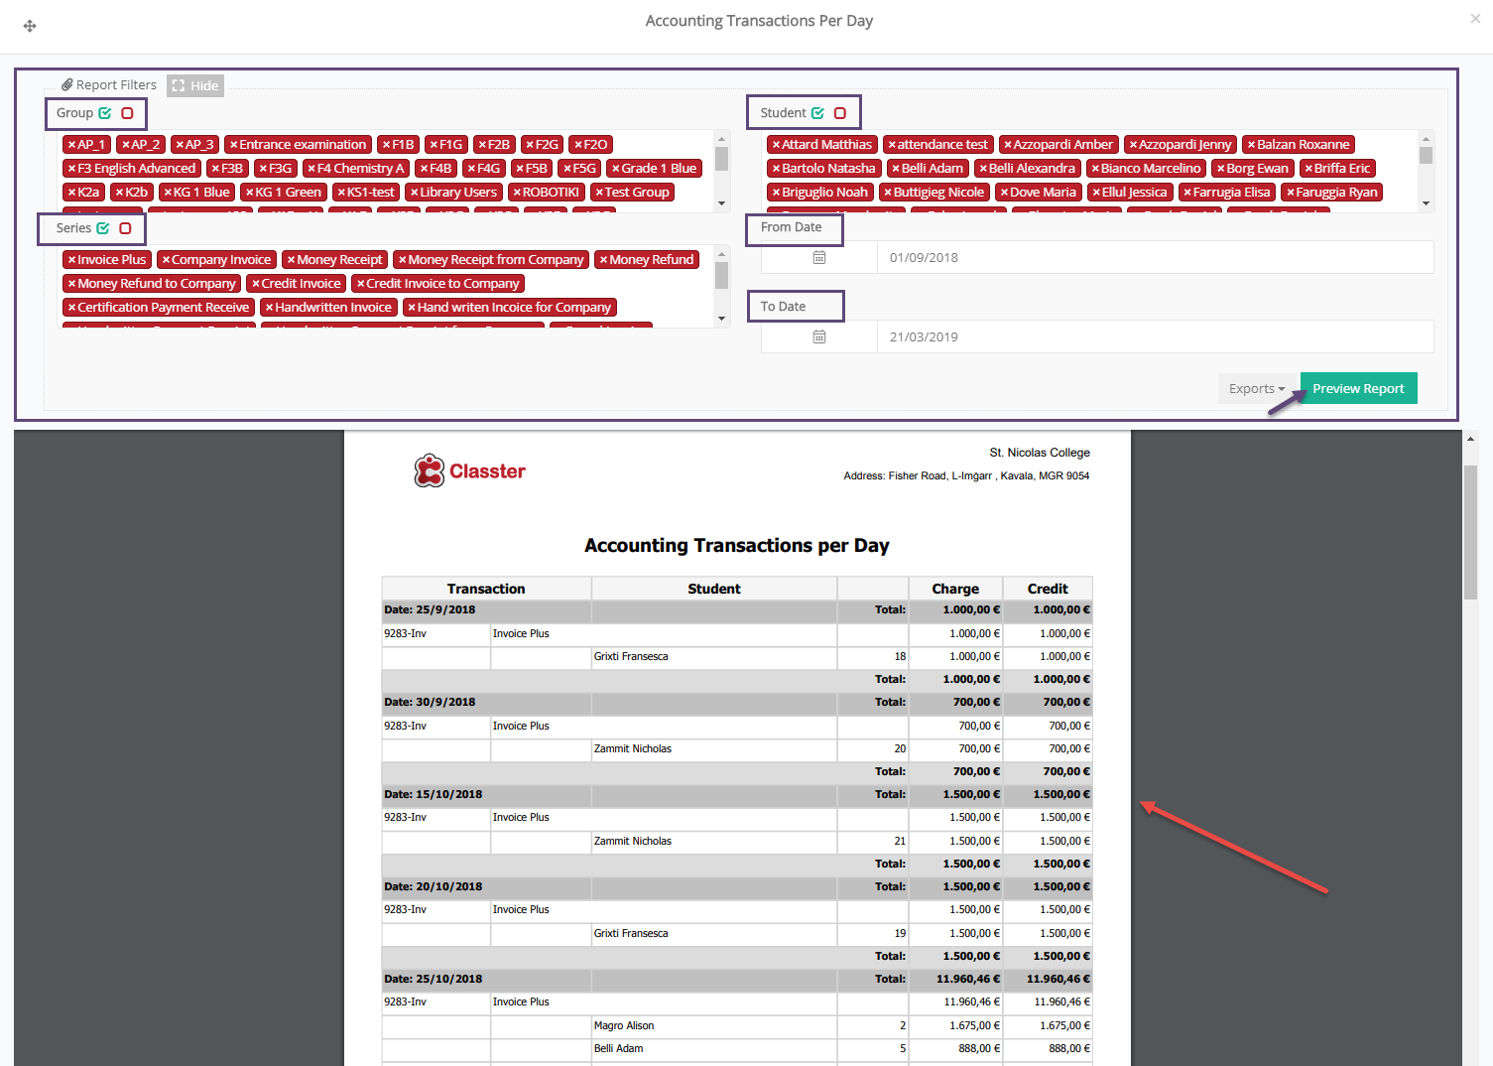Remove the AP_2 group tag
Screen dimensions: 1493x1066
[126, 145]
